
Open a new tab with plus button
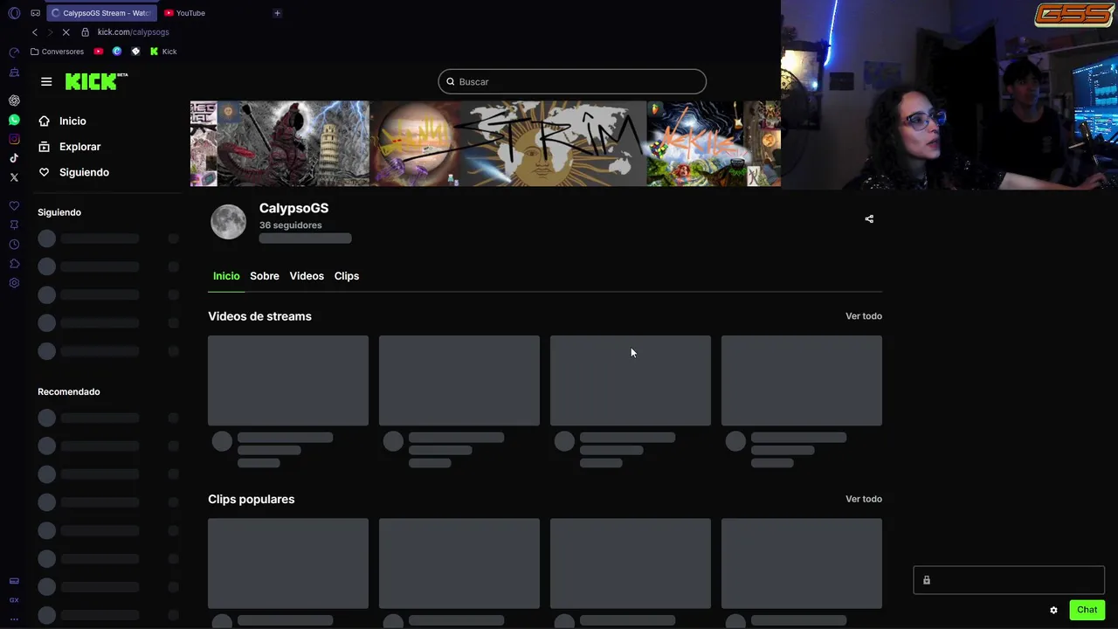[x=277, y=13]
